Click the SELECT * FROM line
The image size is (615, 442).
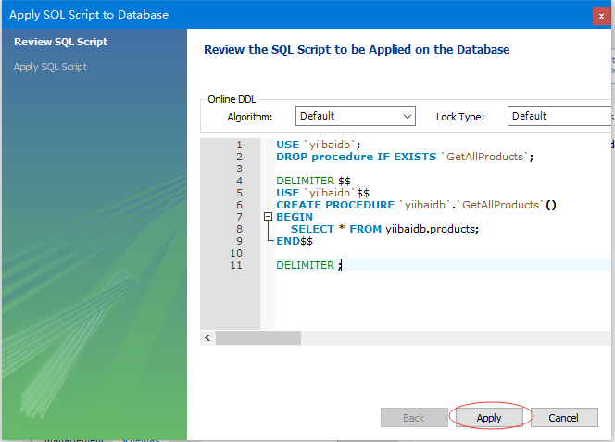[x=384, y=229]
